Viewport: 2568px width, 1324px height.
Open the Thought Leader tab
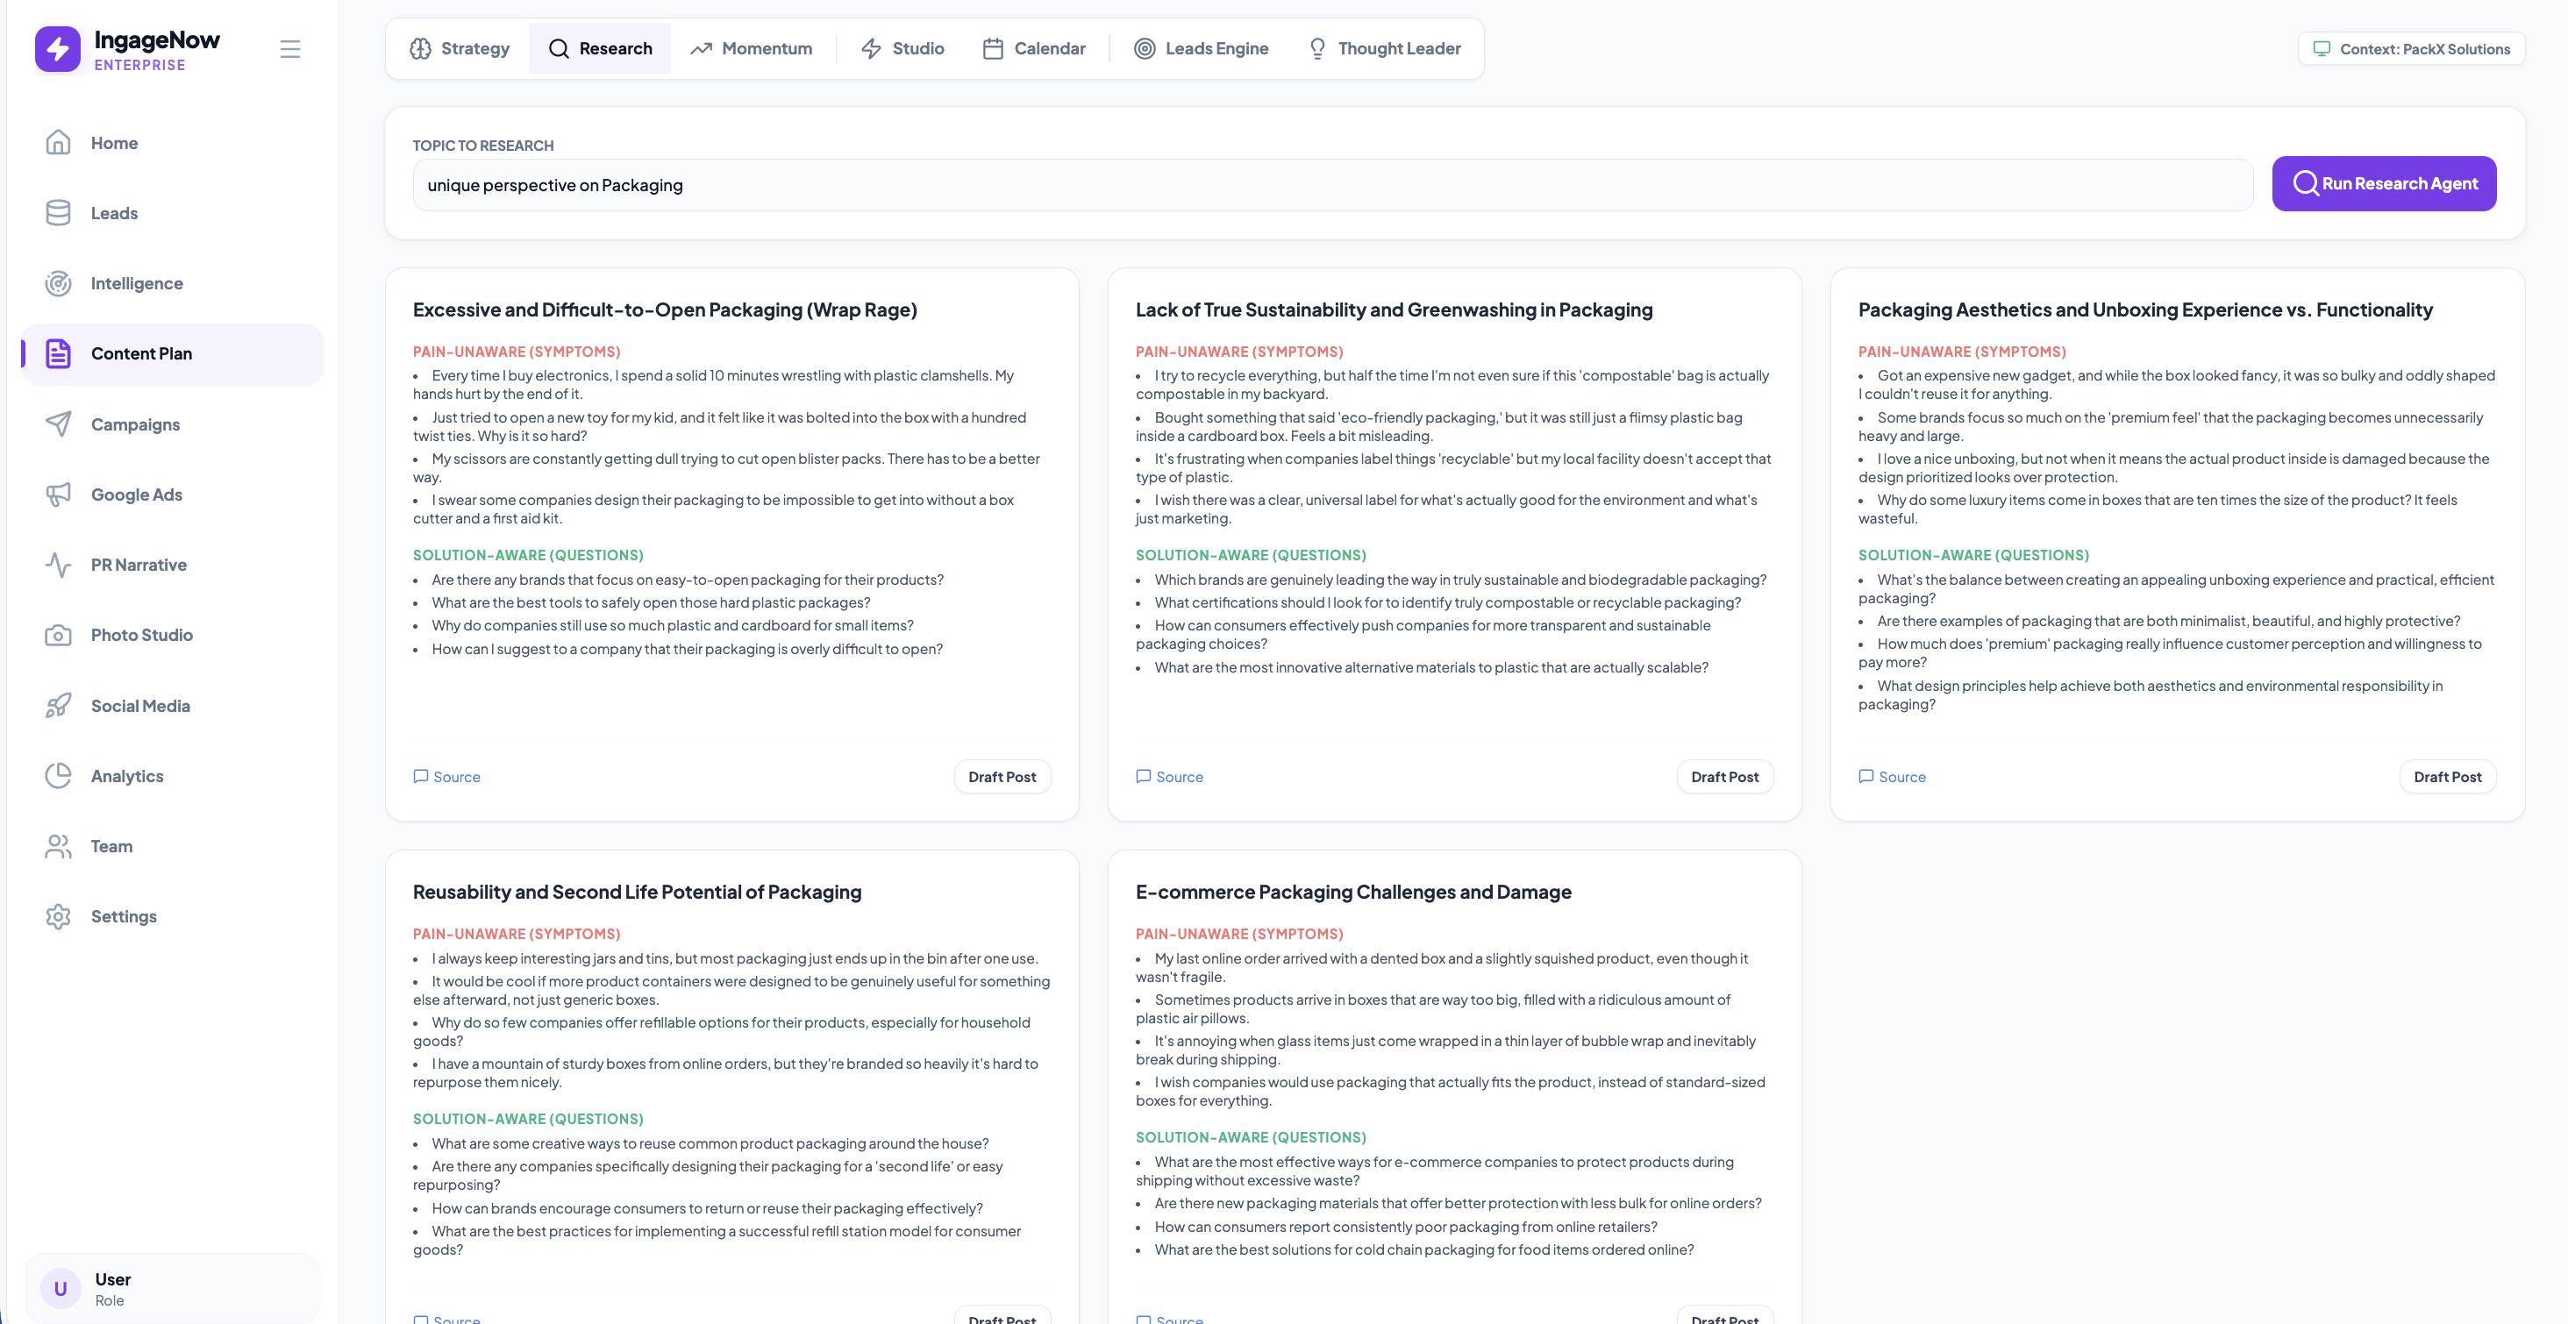pos(1385,48)
